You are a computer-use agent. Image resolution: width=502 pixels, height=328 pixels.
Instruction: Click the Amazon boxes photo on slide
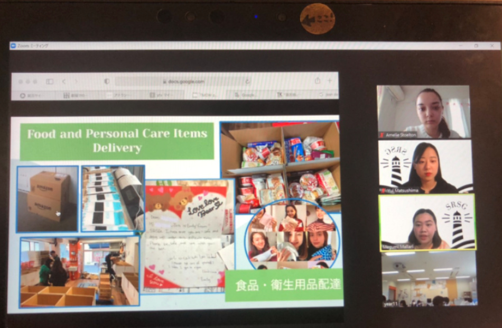[x=48, y=198]
